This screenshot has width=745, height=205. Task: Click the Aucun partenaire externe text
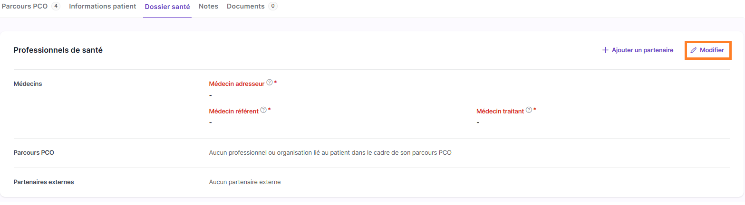[245, 182]
